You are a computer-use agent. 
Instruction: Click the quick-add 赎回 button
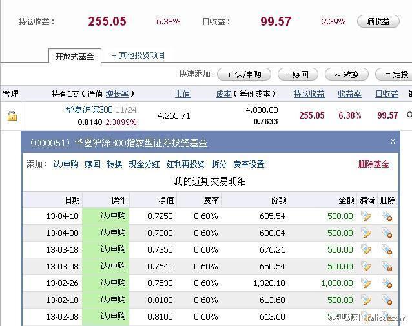pyautogui.click(x=298, y=75)
